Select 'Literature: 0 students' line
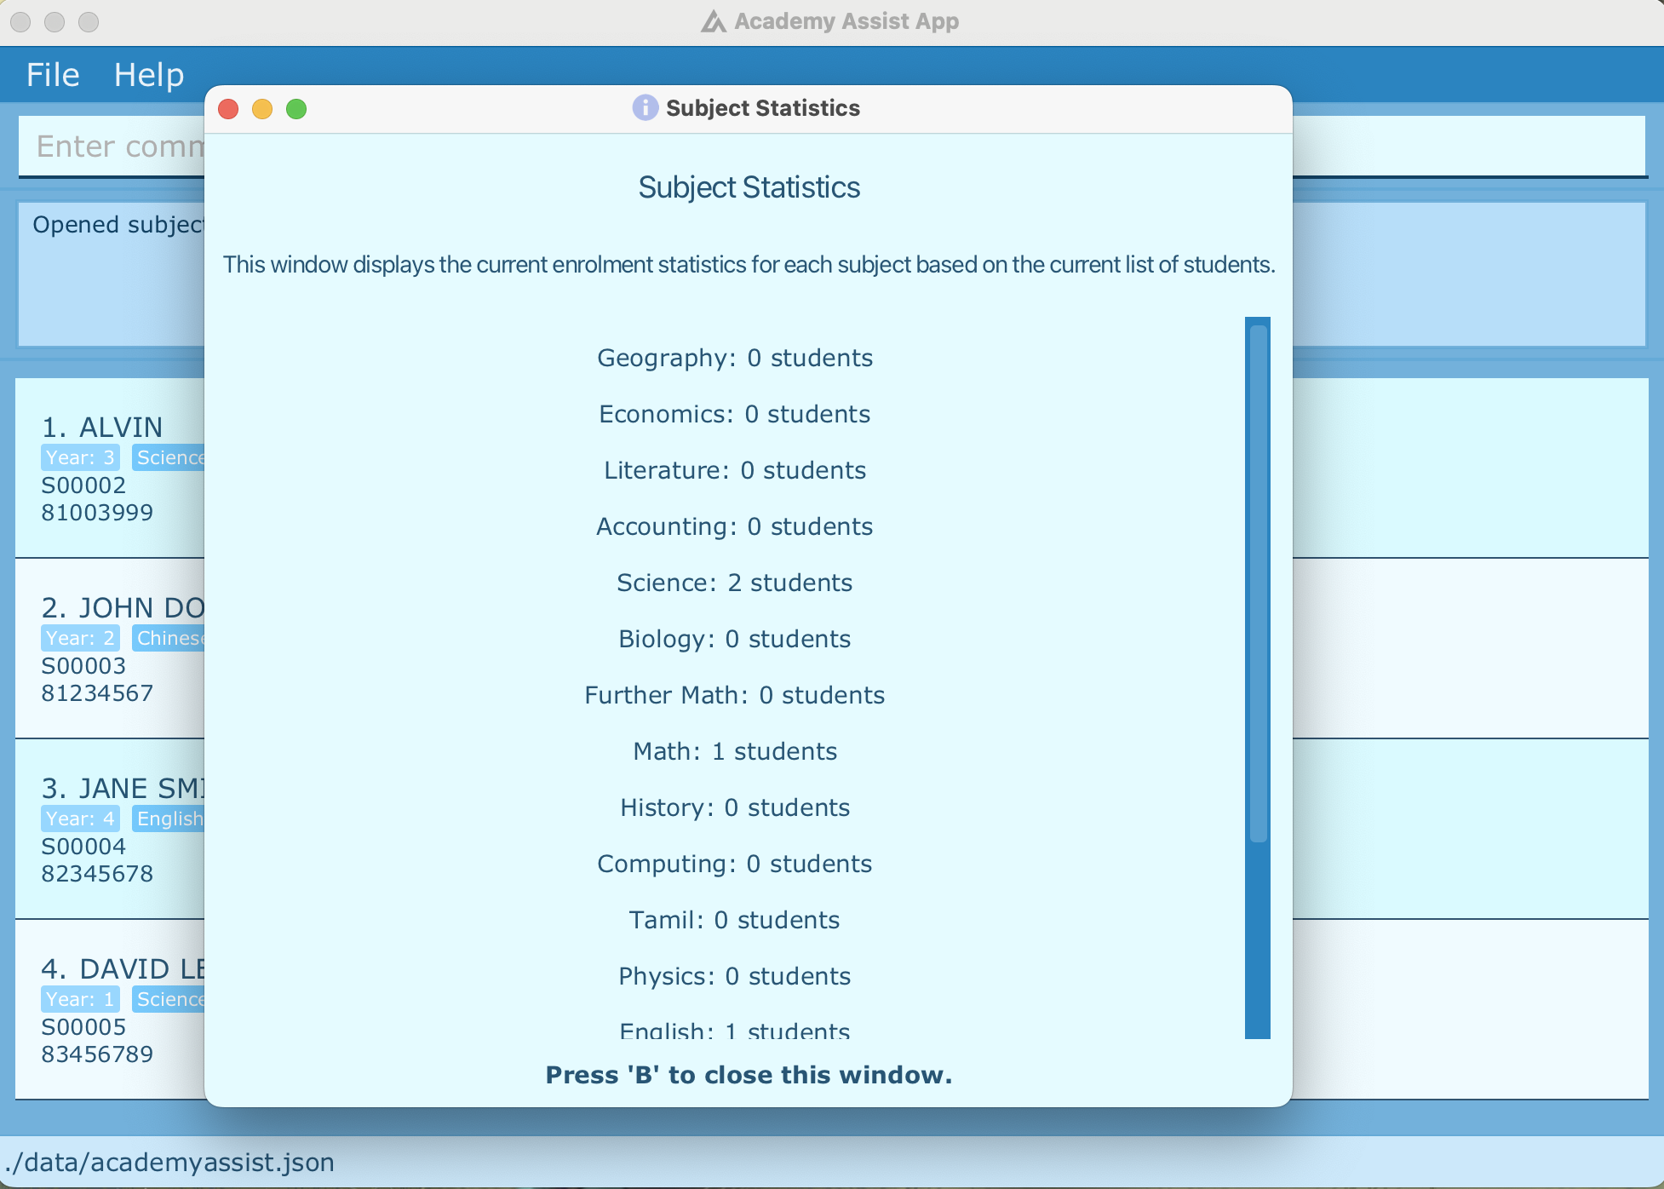1664x1189 pixels. tap(735, 470)
